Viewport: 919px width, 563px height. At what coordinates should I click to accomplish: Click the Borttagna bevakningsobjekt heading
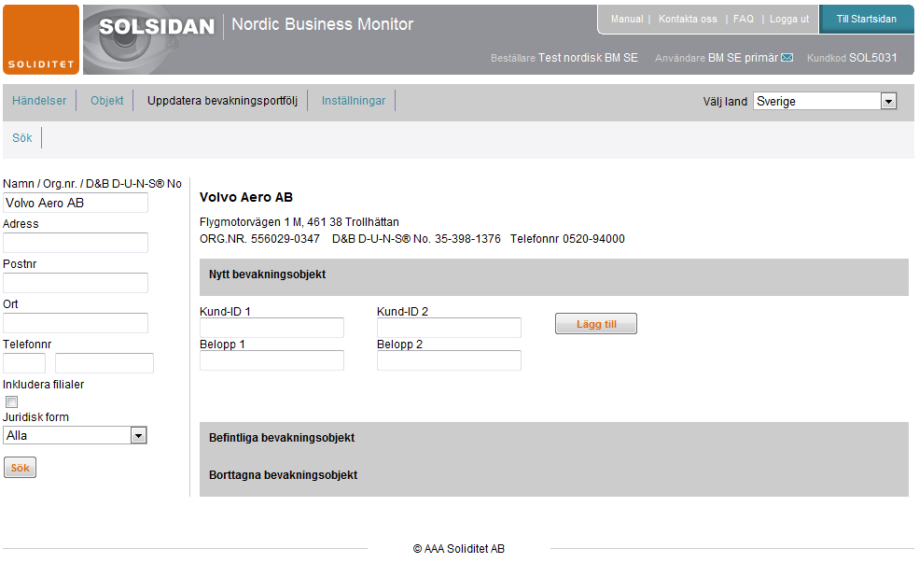click(283, 475)
